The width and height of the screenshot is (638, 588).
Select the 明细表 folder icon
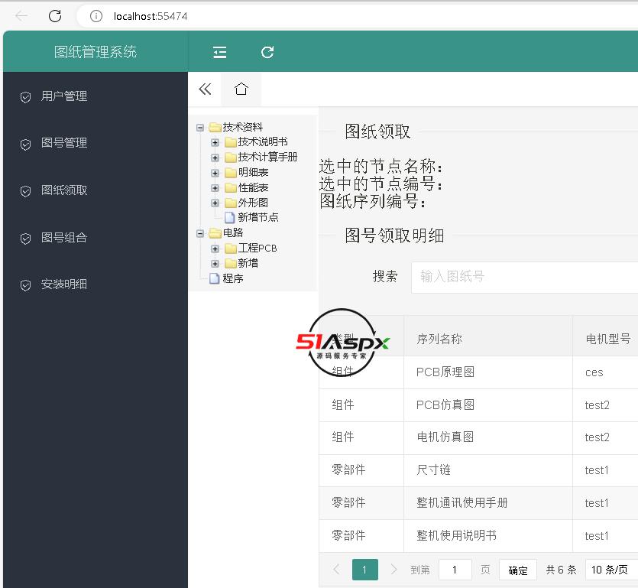click(x=230, y=173)
